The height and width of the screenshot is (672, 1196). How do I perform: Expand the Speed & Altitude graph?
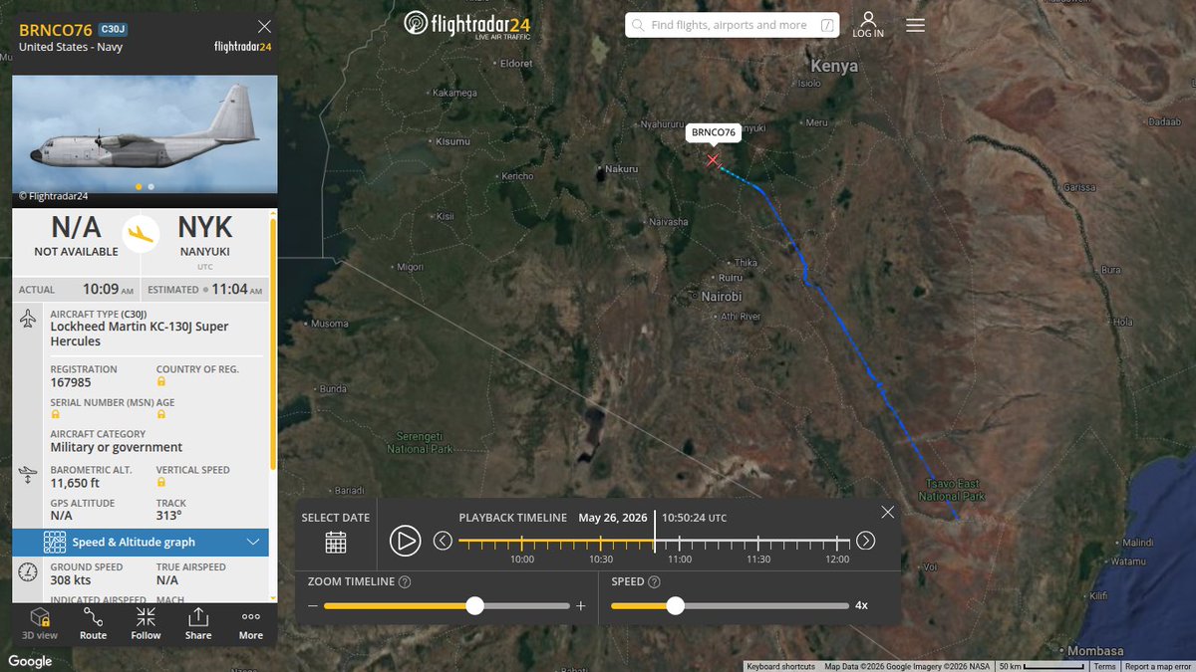tap(141, 542)
